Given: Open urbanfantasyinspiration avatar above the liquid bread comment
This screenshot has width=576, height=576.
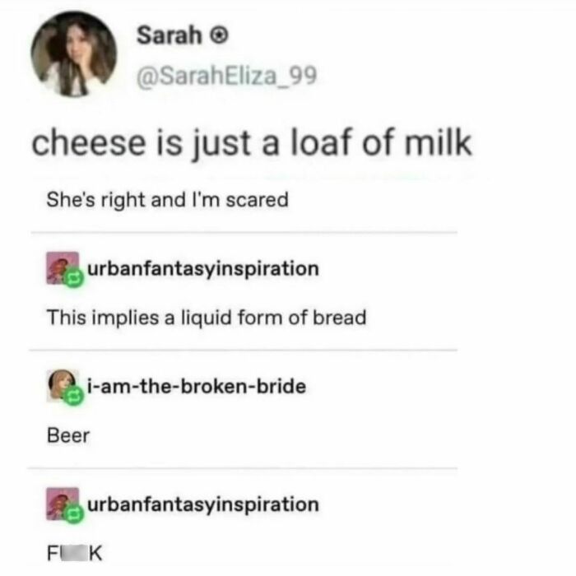Looking at the screenshot, I should 63,268.
